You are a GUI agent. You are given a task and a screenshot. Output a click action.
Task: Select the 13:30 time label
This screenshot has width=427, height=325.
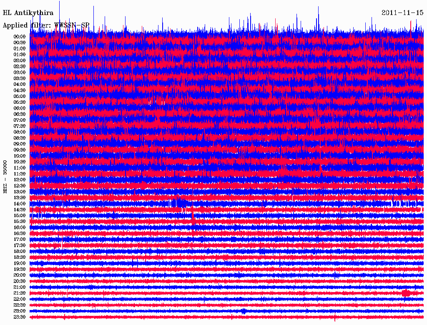click(x=20, y=198)
